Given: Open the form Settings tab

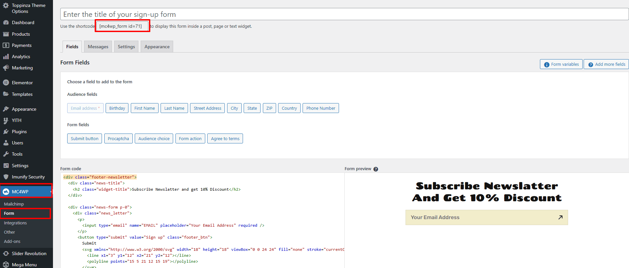Looking at the screenshot, I should point(126,47).
